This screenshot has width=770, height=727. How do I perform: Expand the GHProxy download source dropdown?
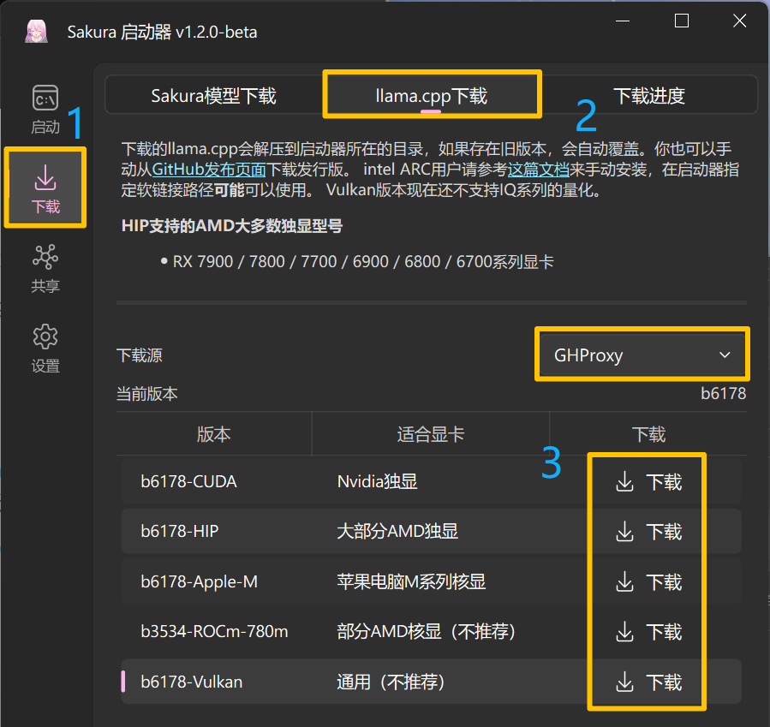coord(642,355)
